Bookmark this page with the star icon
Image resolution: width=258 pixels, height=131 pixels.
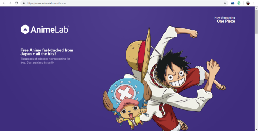tap(225, 3)
